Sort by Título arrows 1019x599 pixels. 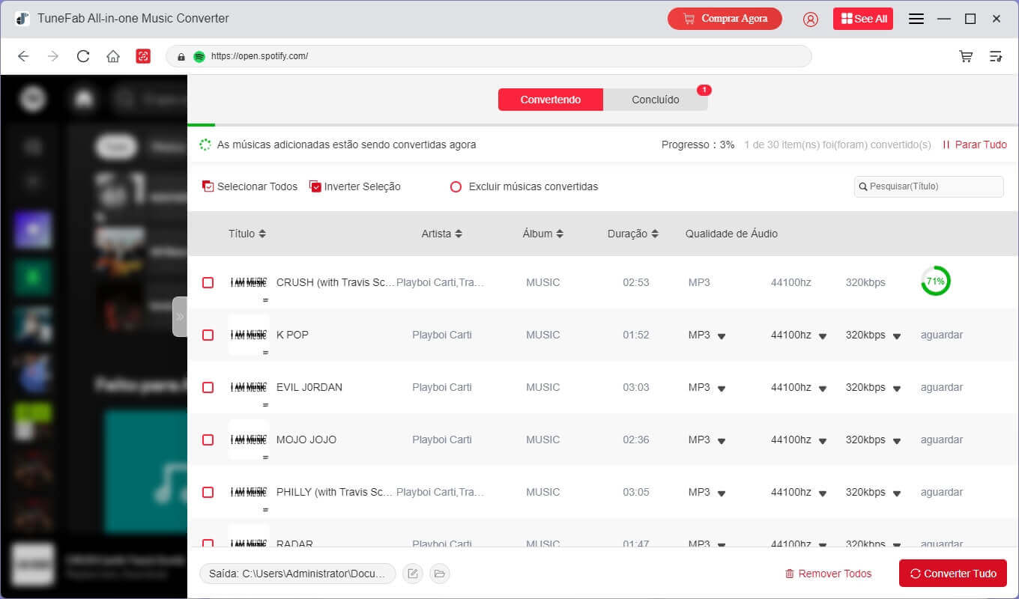click(262, 234)
